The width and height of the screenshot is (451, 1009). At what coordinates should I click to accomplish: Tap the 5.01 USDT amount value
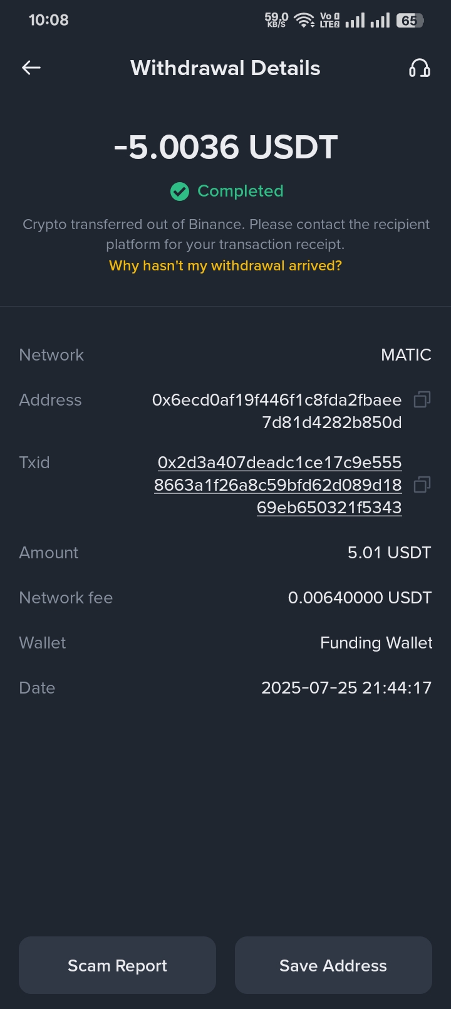pos(389,553)
